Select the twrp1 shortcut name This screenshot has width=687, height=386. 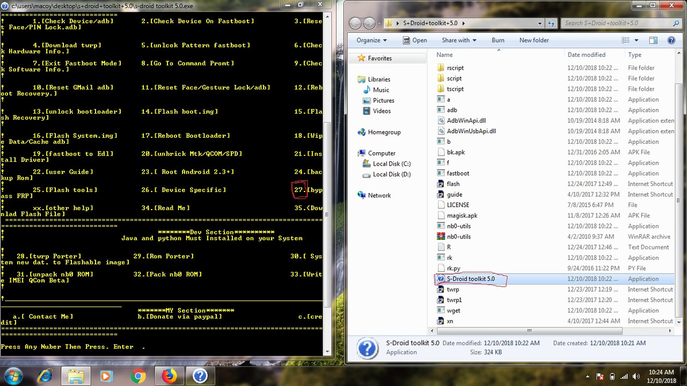[454, 300]
